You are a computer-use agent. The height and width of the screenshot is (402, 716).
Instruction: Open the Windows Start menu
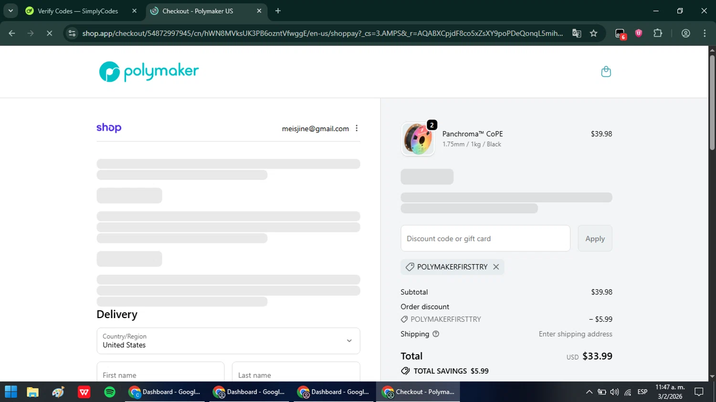pyautogui.click(x=11, y=392)
